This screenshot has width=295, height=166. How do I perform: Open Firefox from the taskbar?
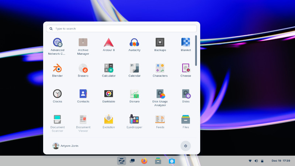coord(144,161)
